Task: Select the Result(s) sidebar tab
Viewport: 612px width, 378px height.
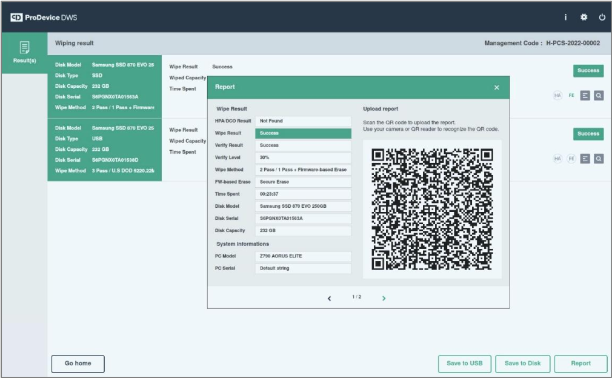Action: pos(25,53)
